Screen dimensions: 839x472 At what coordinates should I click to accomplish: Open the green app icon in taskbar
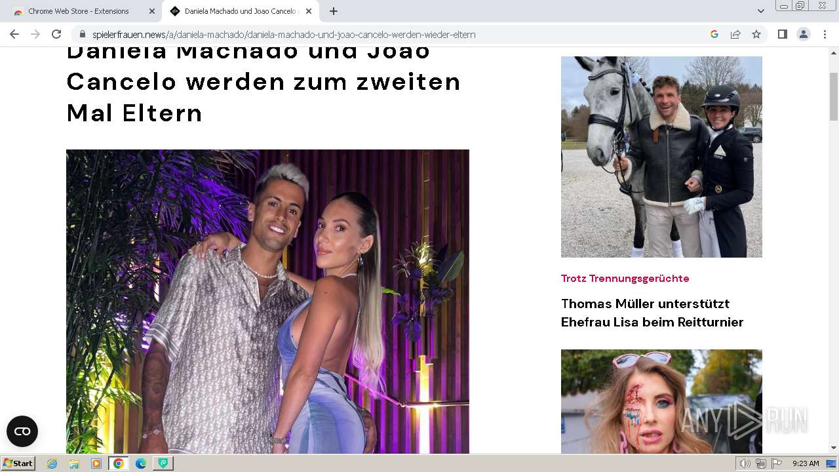[x=163, y=463]
